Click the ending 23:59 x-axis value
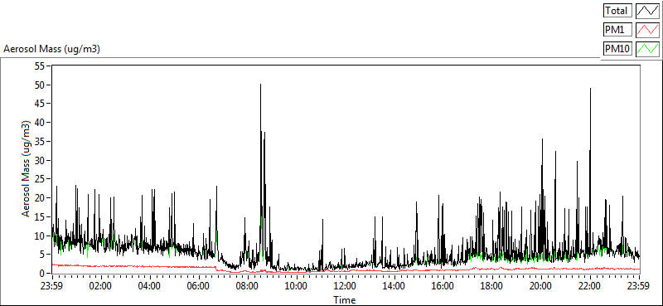This screenshot has width=663, height=306. click(639, 285)
